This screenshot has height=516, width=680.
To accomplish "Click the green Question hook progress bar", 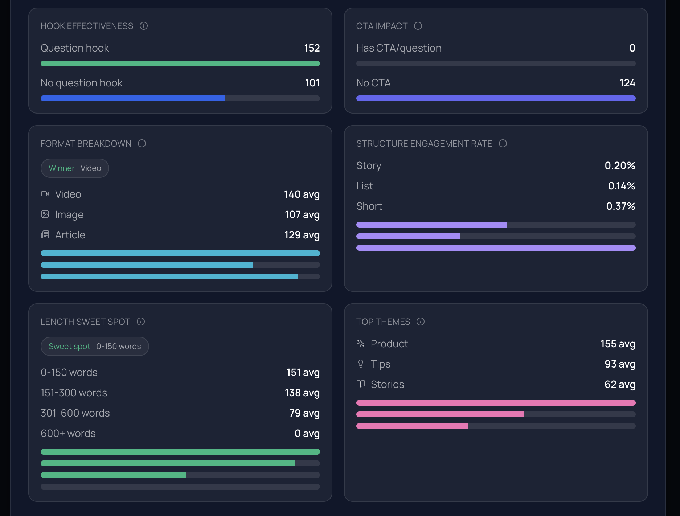I will 180,64.
